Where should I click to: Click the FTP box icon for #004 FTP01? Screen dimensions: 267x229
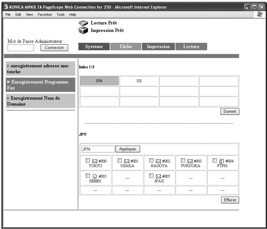tap(221, 161)
